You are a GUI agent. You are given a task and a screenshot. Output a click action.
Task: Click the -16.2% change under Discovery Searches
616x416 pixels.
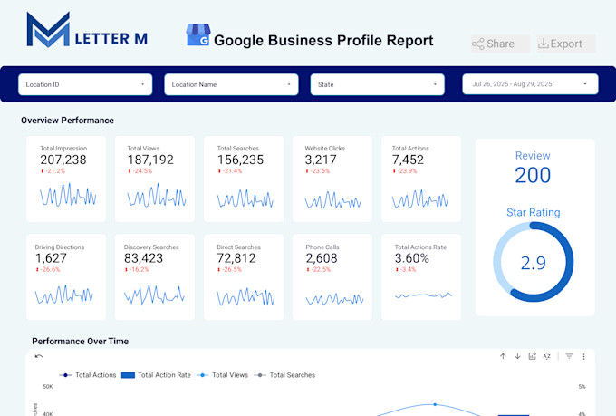(137, 270)
